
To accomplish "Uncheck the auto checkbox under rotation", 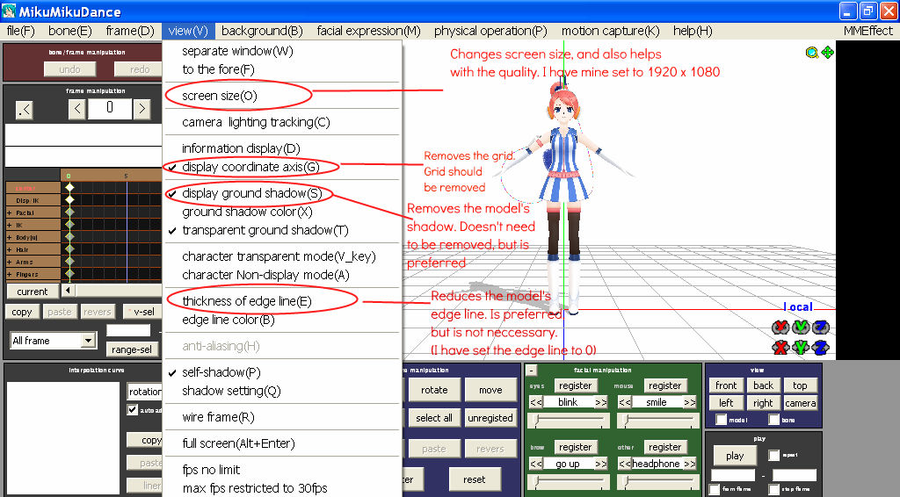I will click(x=132, y=410).
